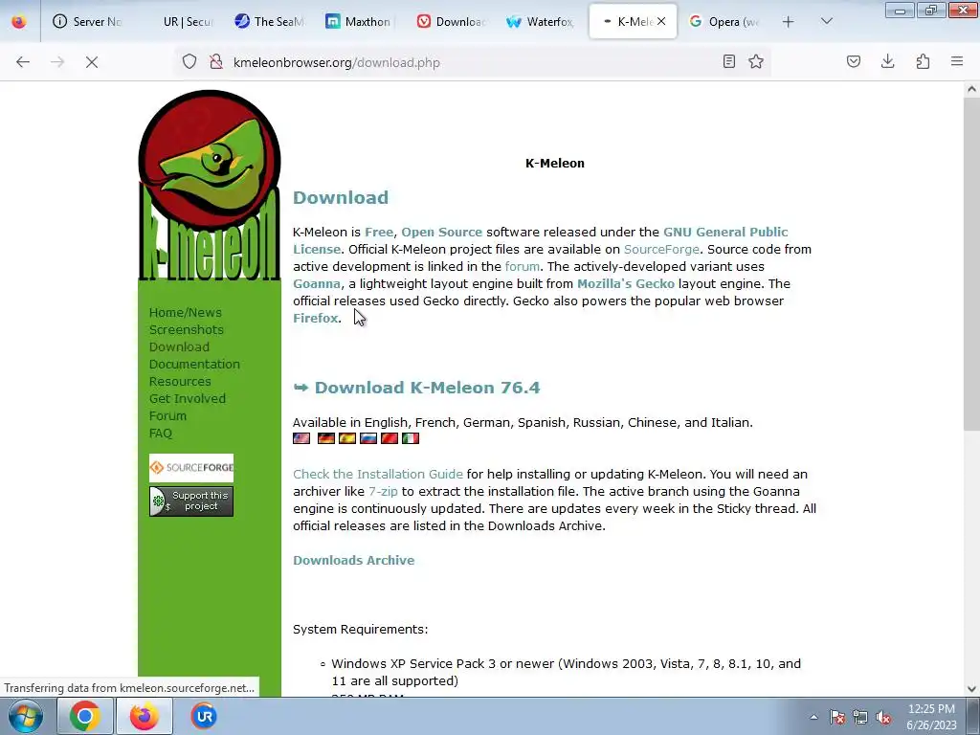Open the SourceForge text link
The width and height of the screenshot is (980, 735).
661,250
